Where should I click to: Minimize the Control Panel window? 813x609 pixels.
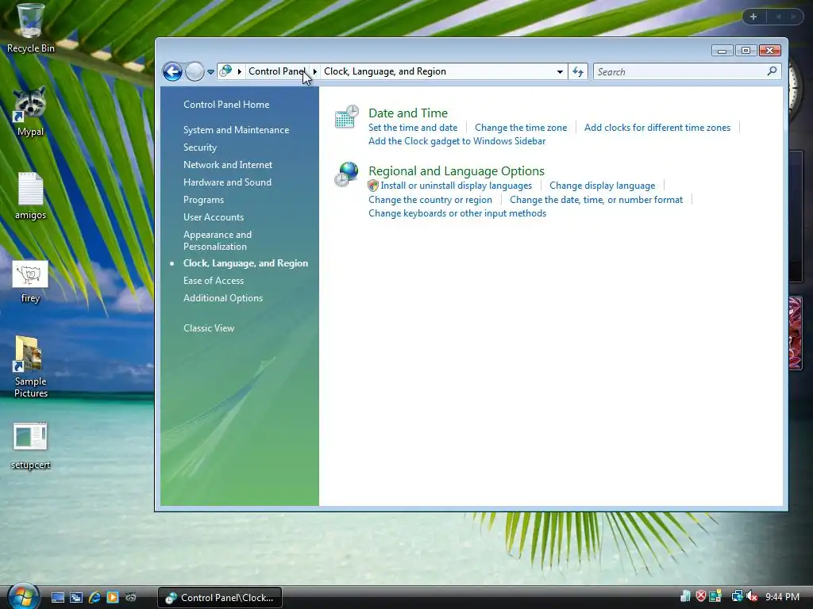tap(722, 50)
